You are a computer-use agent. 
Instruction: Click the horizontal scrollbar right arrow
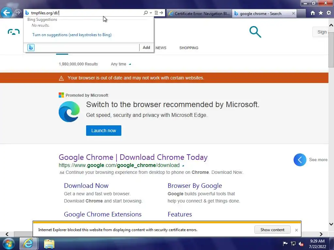tap(321, 234)
